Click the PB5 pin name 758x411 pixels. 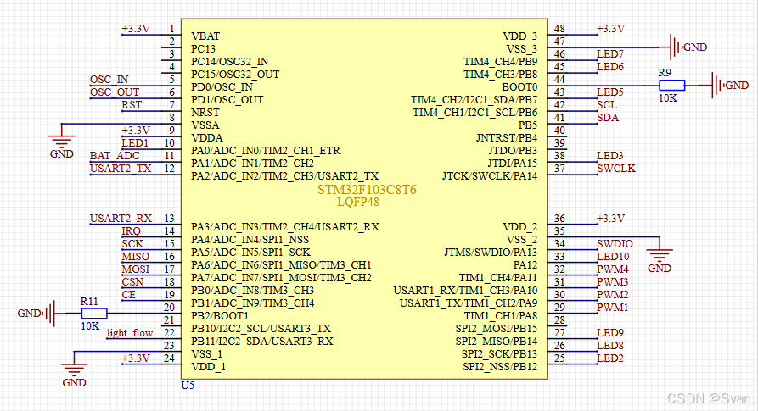[x=528, y=125]
